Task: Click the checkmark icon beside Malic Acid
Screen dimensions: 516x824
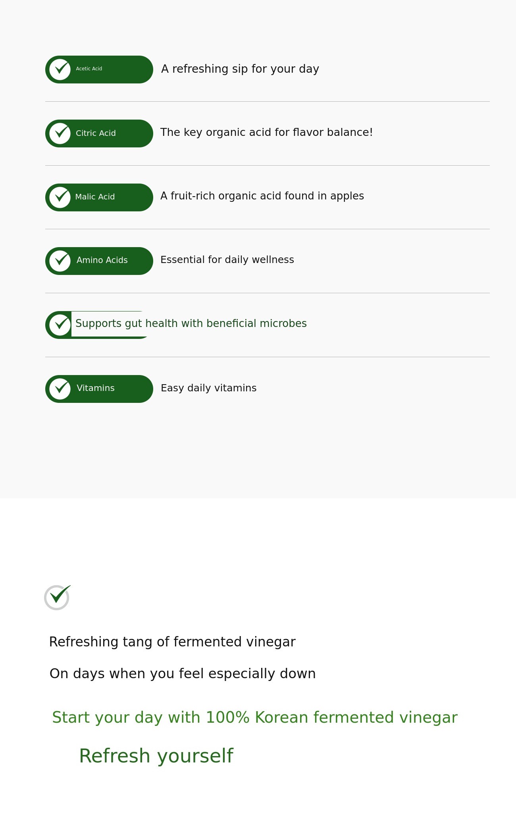Action: (60, 197)
